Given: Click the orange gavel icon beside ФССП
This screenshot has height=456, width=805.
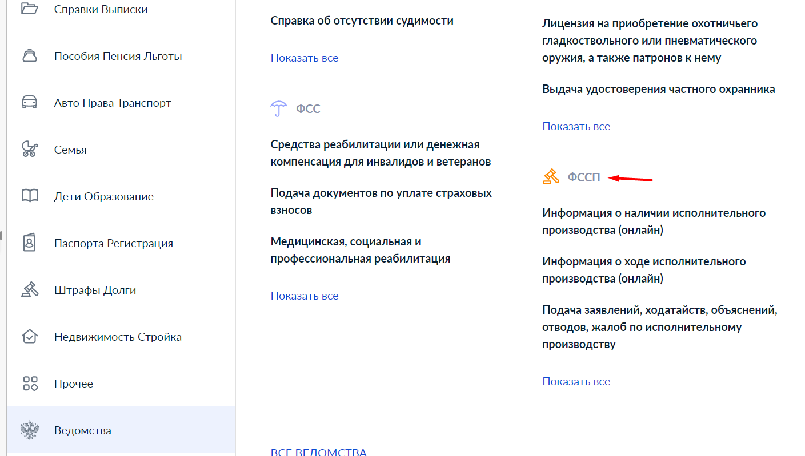Looking at the screenshot, I should pyautogui.click(x=551, y=177).
